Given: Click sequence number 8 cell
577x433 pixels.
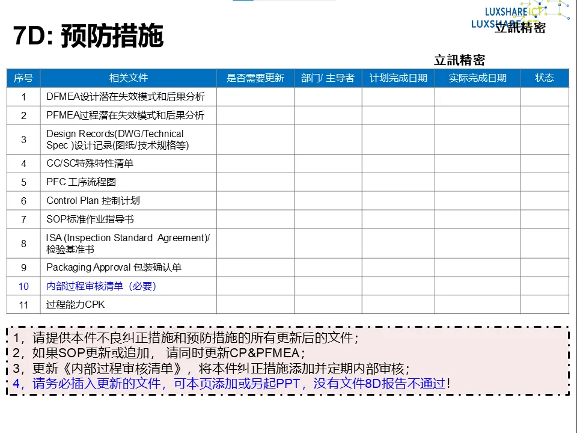Looking at the screenshot, I should 23,244.
